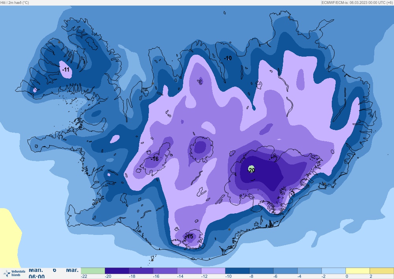The image size is (394, 279).
Task: Select the above 2 darker yellow legend swatch
Action: tap(382, 271)
